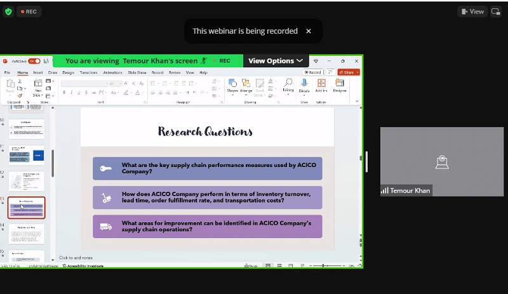Switch to the Draw ribbon tab

pyautogui.click(x=53, y=72)
